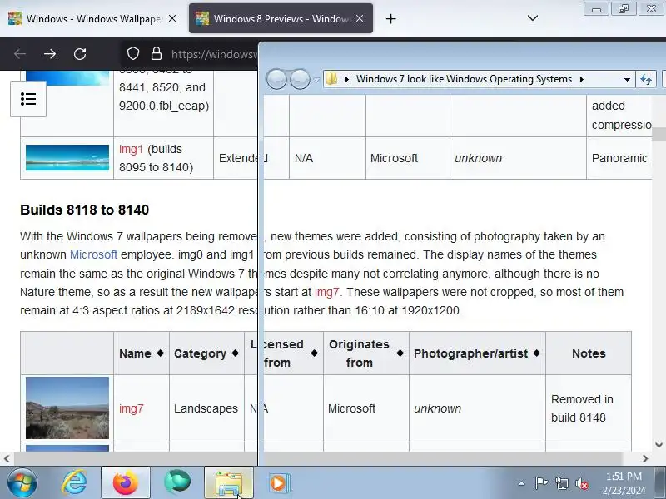This screenshot has height=499, width=666.
Task: Expand arrow before Windows 7 look like folder
Action: pyautogui.click(x=347, y=79)
